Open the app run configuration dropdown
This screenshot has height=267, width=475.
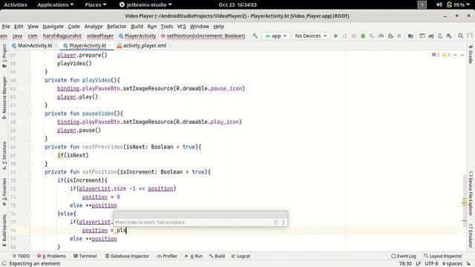(x=276, y=36)
